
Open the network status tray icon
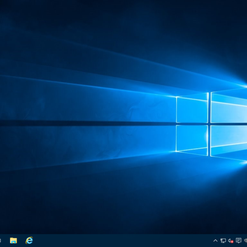[223, 240]
